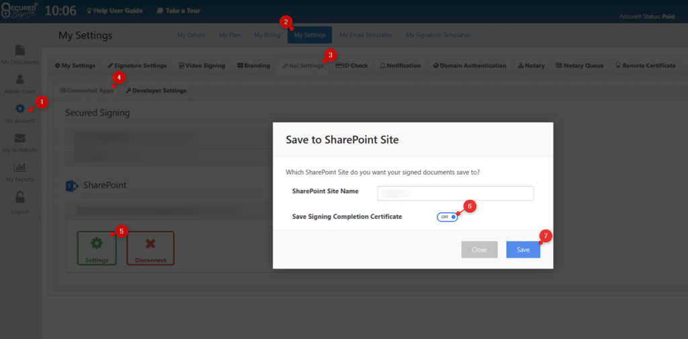The width and height of the screenshot is (688, 339).
Task: Click the Logout padlock icon
Action: (x=19, y=197)
